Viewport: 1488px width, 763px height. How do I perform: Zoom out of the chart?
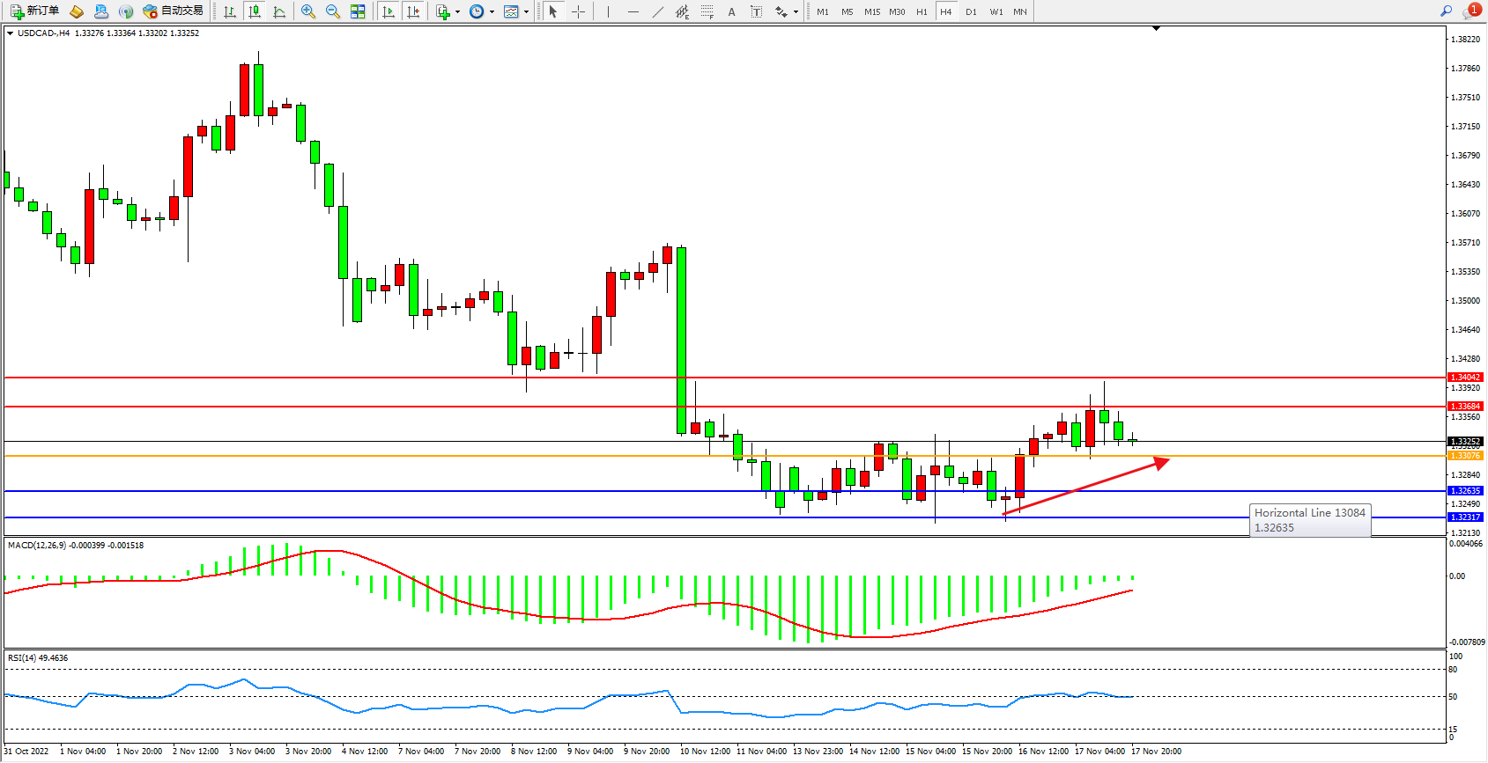coord(332,11)
